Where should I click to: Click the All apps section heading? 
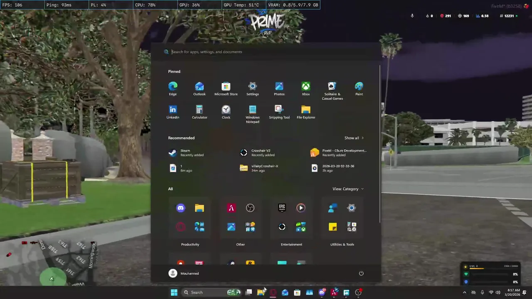[170, 189]
